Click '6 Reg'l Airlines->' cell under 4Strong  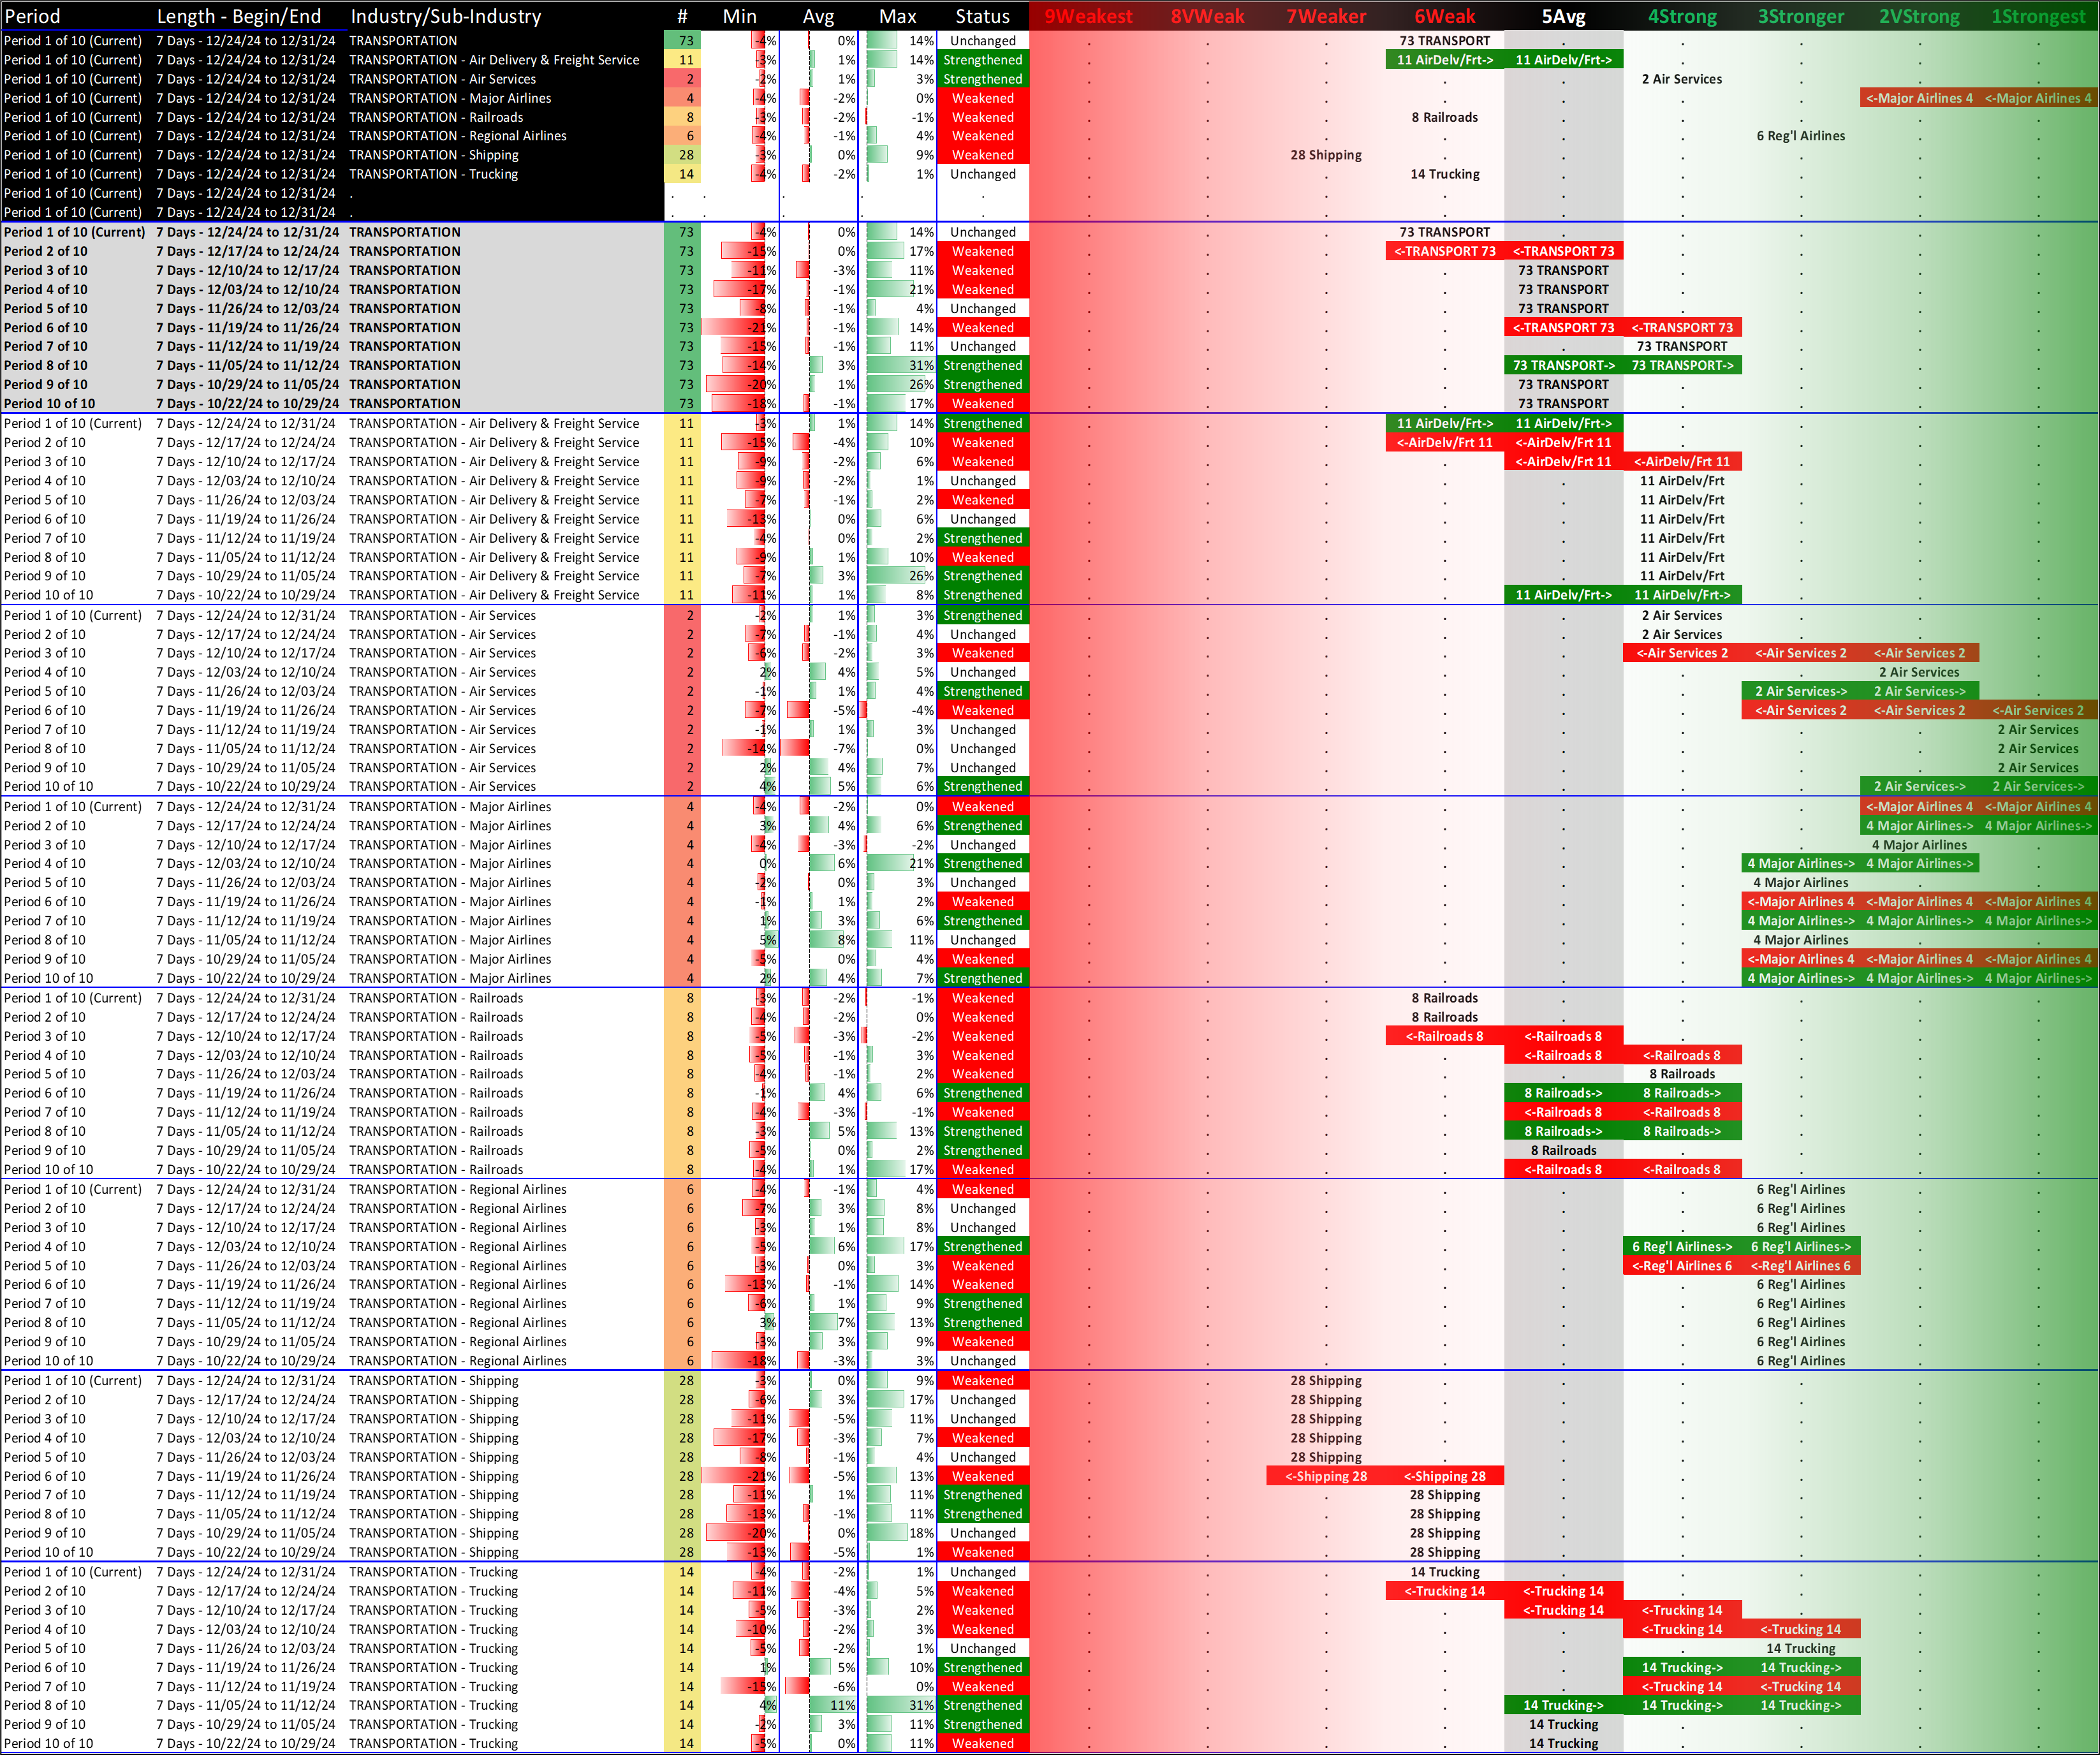[x=1682, y=1247]
